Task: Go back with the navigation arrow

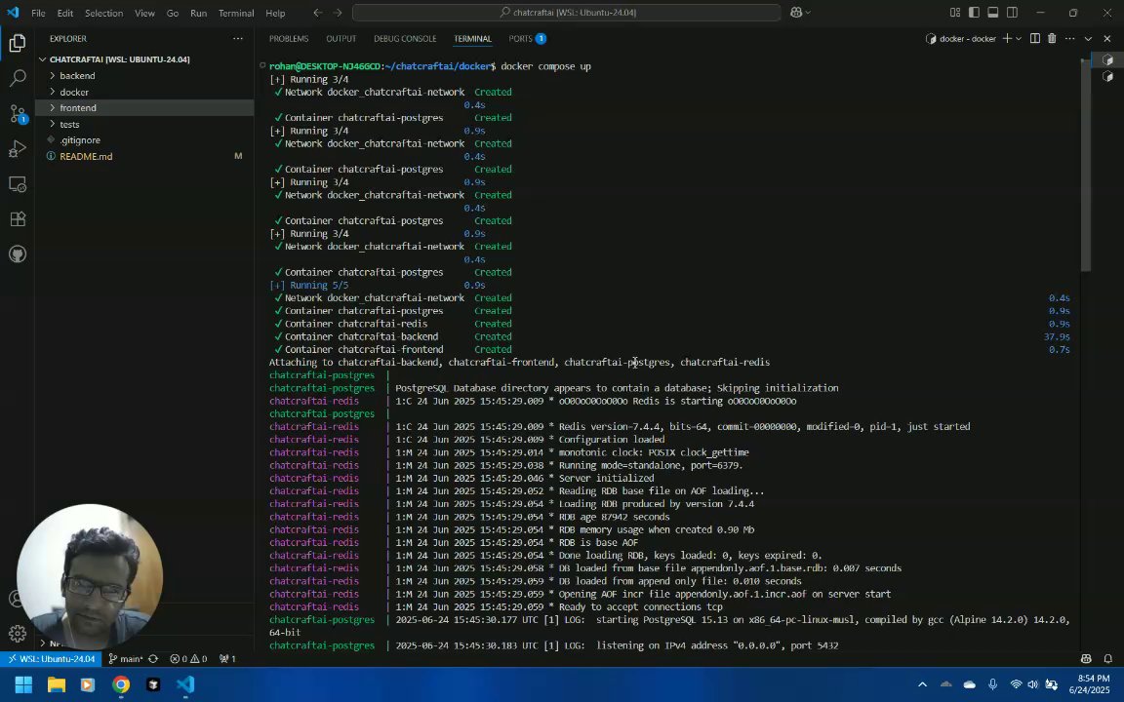Action: coord(317,12)
